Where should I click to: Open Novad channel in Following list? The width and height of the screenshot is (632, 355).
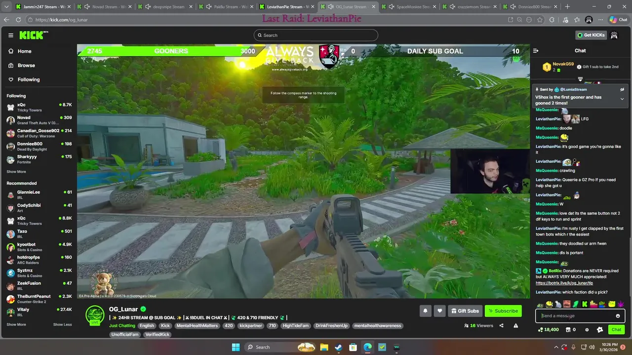(x=39, y=120)
